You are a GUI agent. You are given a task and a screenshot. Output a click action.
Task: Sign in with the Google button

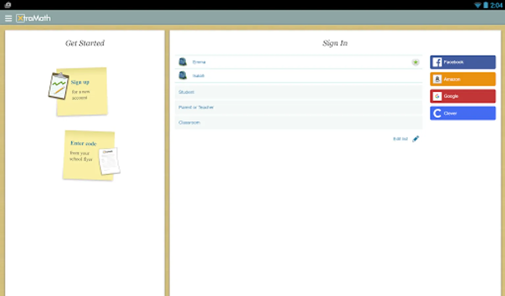point(463,96)
